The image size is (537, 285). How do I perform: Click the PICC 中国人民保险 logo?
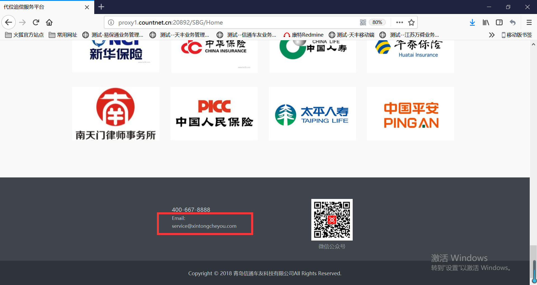click(x=214, y=113)
